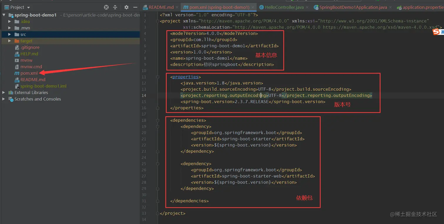
Task: Click line number 14 in the gutter
Action: click(x=144, y=95)
